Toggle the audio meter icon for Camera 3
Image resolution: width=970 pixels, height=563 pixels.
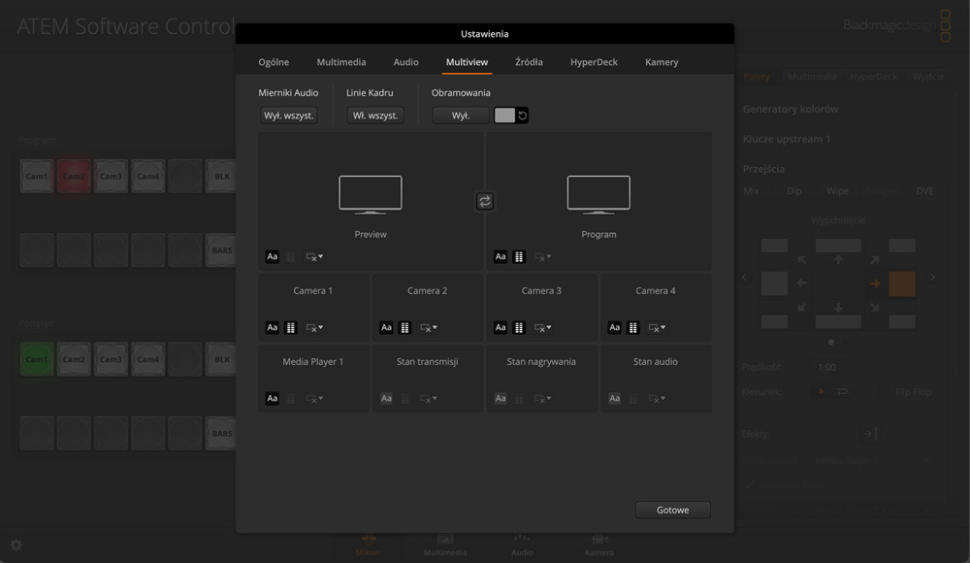(519, 328)
